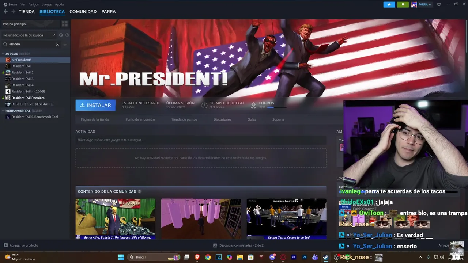
Task: Type-in box: Diles algo sobre este juego
Action: (x=201, y=140)
